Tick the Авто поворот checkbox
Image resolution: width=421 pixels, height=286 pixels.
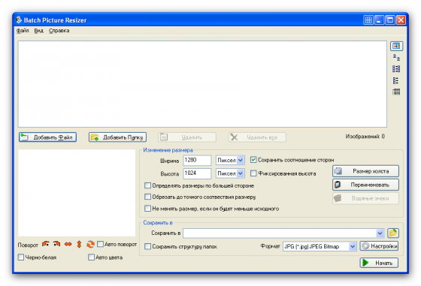click(x=100, y=244)
